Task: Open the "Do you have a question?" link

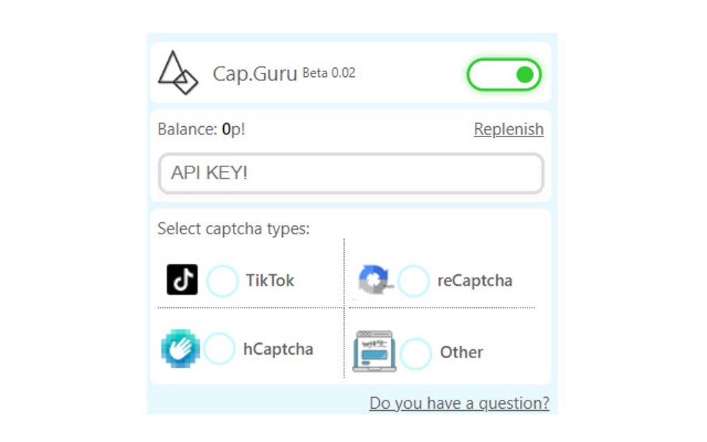Action: [459, 403]
